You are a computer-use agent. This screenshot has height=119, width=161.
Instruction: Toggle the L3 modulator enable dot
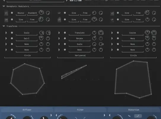[118, 13]
